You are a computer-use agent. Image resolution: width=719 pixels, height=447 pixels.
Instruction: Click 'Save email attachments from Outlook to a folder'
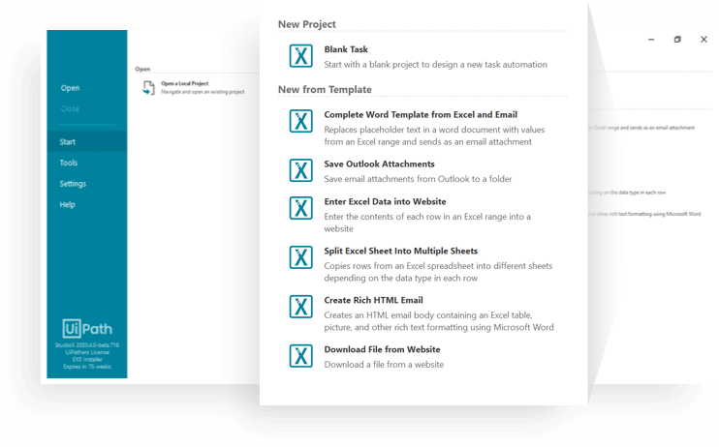pyautogui.click(x=418, y=179)
